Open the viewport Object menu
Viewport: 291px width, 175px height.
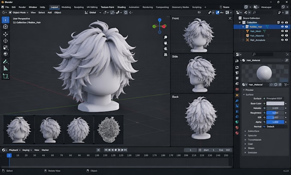57,12
